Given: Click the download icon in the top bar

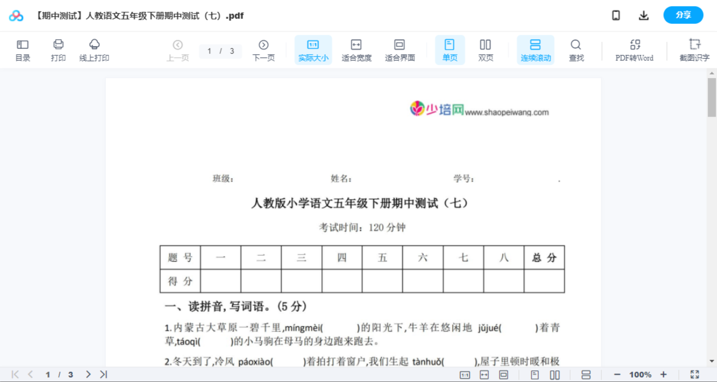Looking at the screenshot, I should pyautogui.click(x=644, y=15).
